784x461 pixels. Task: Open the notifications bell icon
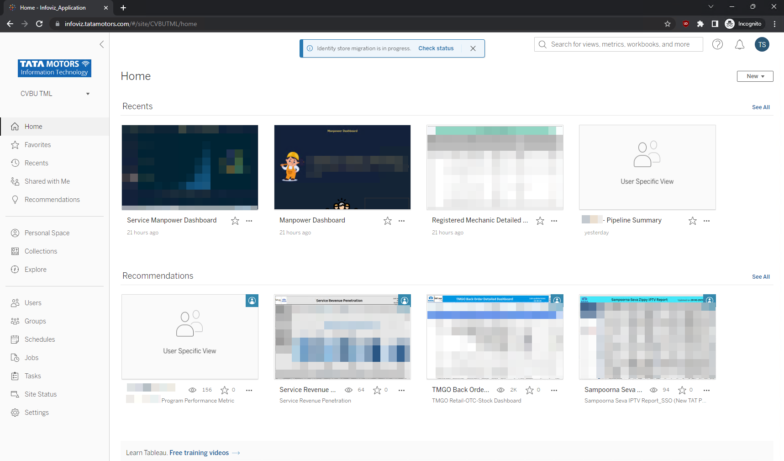click(x=739, y=44)
